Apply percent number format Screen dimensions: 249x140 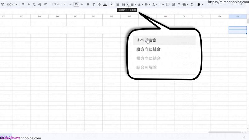click(29, 4)
